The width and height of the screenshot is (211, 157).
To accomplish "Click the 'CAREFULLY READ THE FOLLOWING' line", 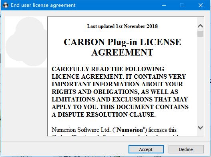I will [x=108, y=69].
